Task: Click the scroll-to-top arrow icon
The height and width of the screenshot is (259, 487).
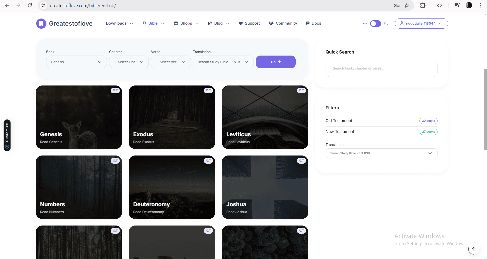Action: (x=474, y=249)
